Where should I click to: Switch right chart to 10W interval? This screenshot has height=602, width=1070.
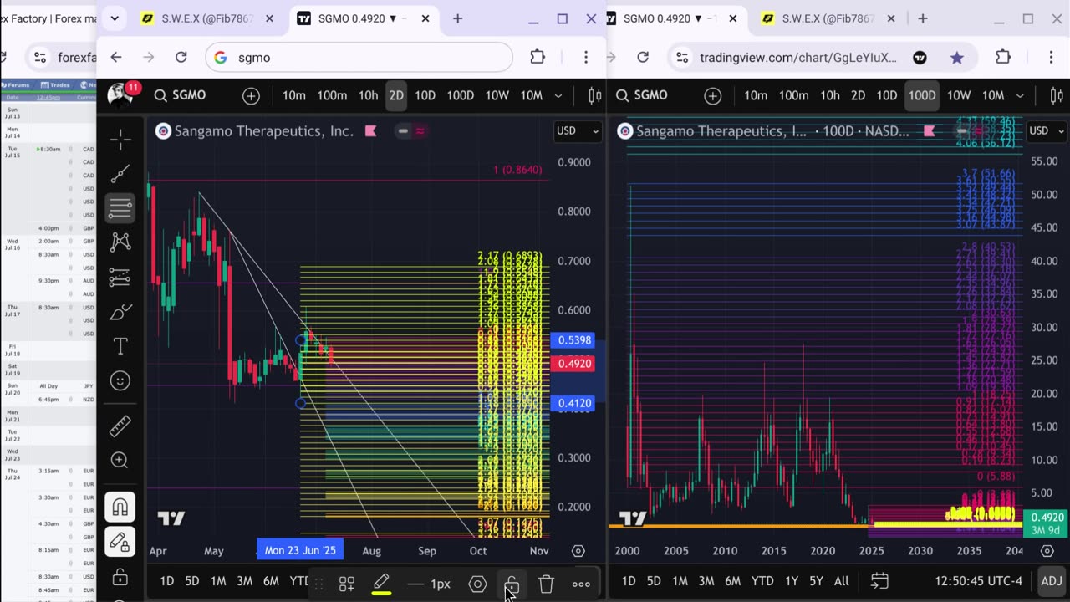pos(959,95)
